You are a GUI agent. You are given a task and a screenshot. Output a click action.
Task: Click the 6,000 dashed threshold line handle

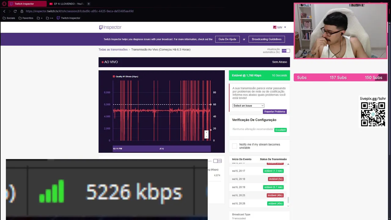(x=210, y=105)
